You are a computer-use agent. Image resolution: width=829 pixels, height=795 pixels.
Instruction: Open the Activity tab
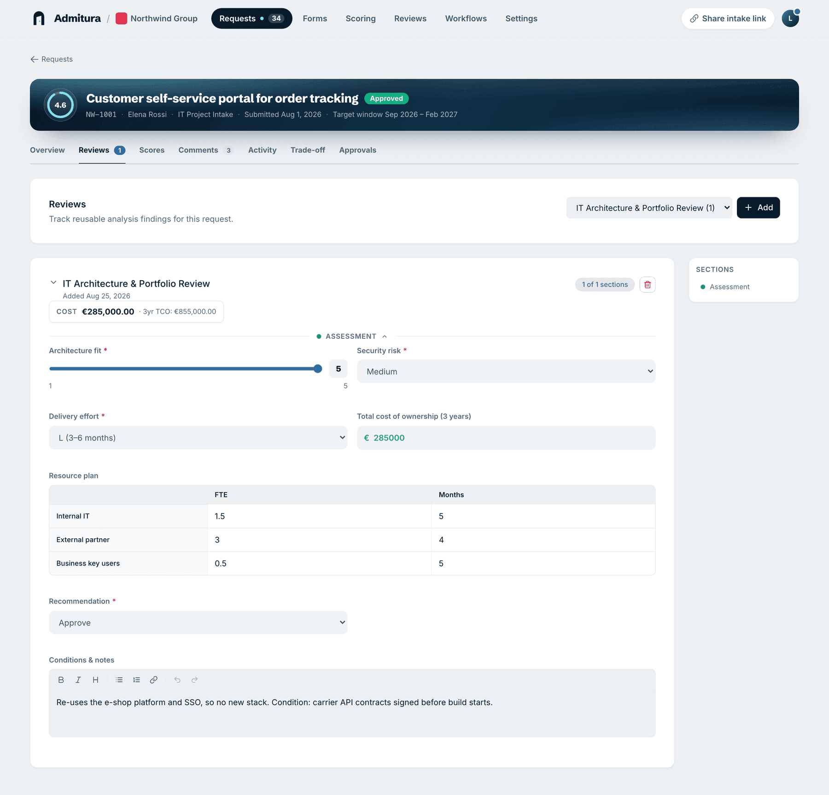point(263,150)
